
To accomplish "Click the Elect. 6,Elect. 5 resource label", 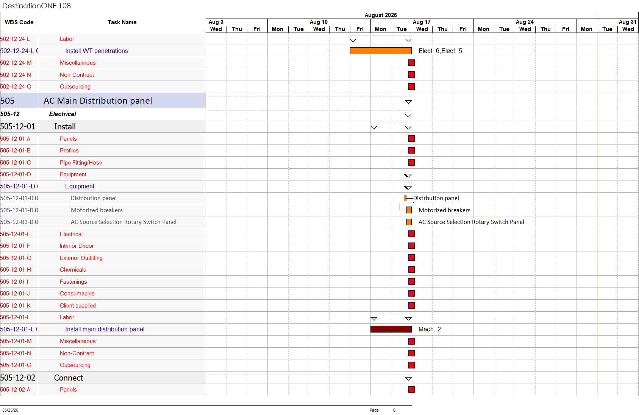I will pyautogui.click(x=440, y=51).
